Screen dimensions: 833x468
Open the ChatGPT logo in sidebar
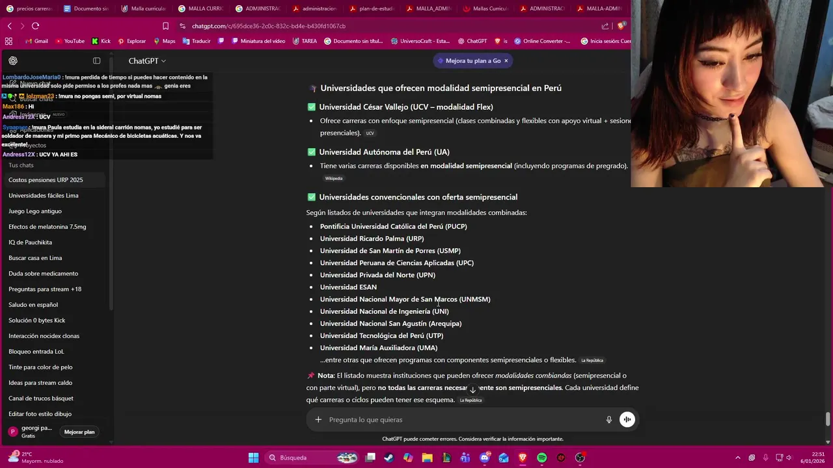coord(13,60)
